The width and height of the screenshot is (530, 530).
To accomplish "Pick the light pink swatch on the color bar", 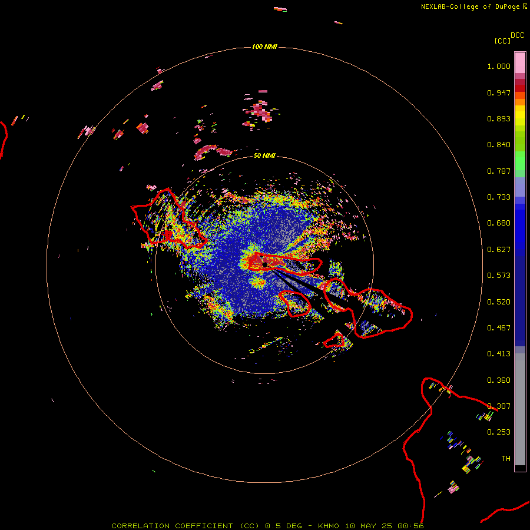I will click(520, 63).
